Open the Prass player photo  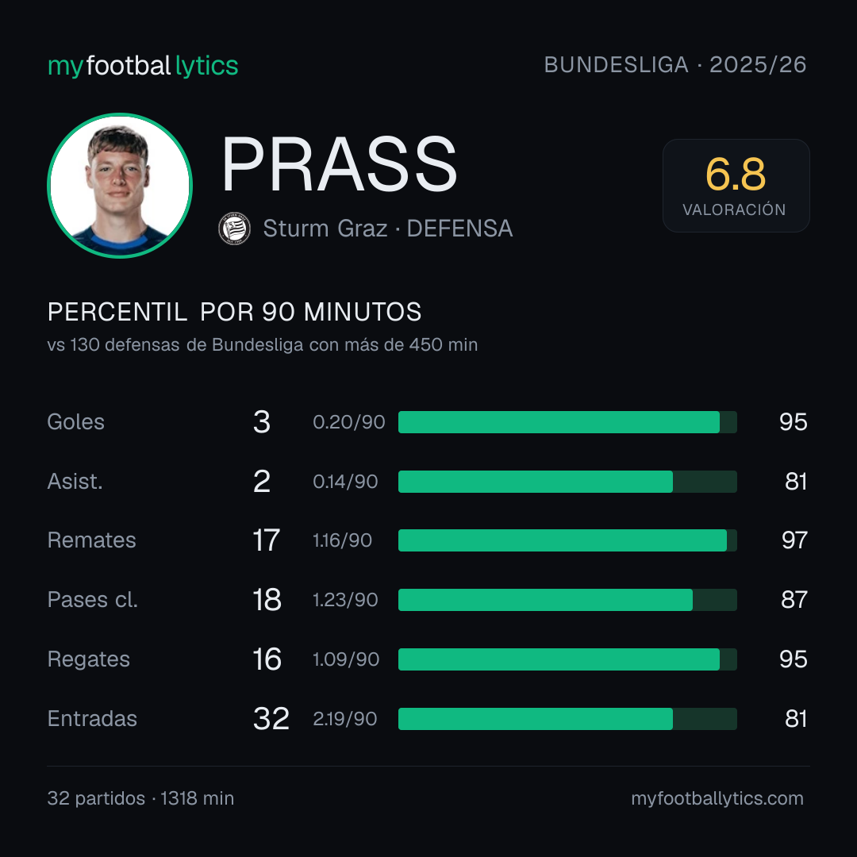tap(120, 185)
